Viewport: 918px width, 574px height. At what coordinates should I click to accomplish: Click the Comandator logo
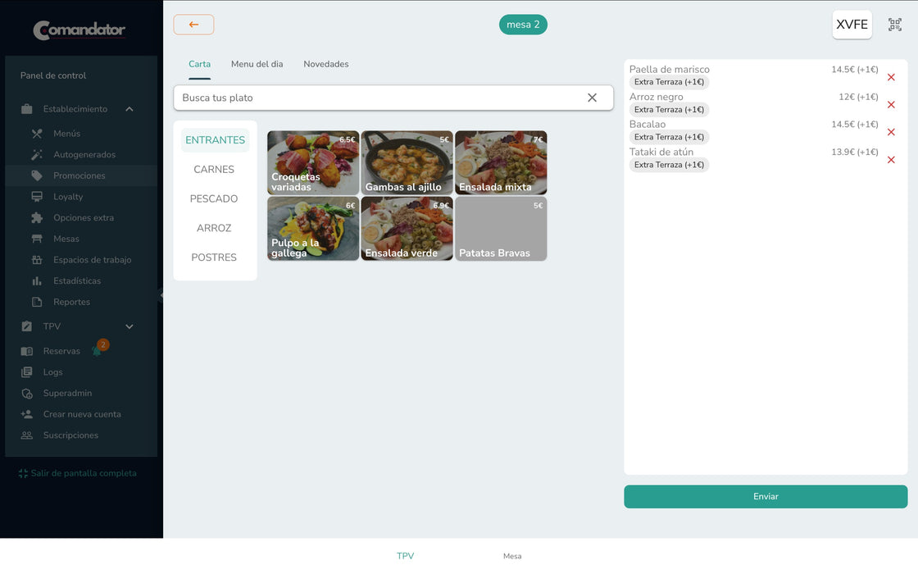79,30
